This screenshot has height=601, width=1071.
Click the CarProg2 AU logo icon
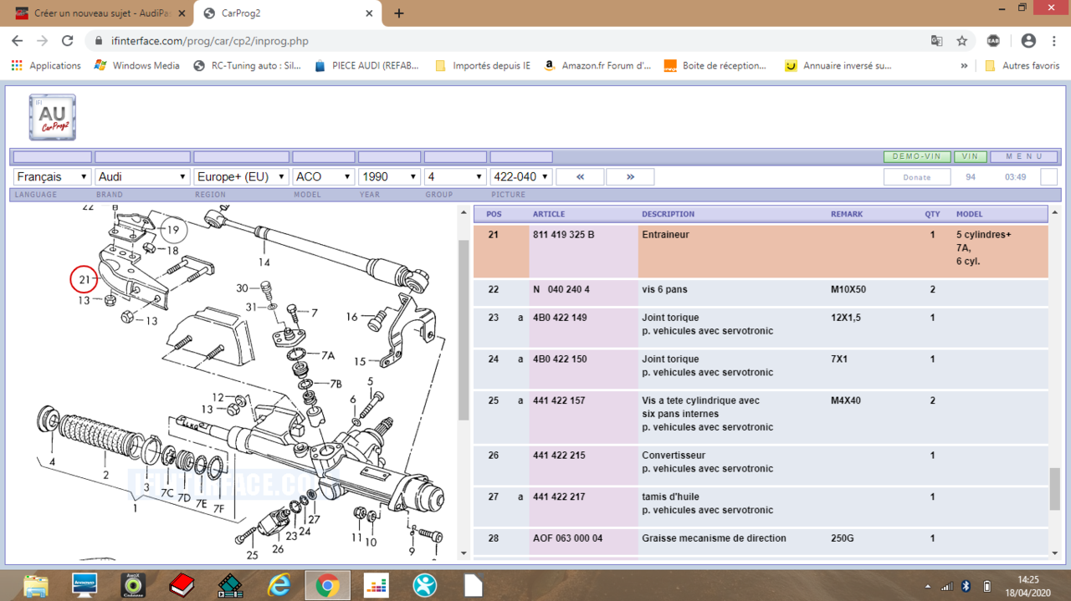point(53,117)
